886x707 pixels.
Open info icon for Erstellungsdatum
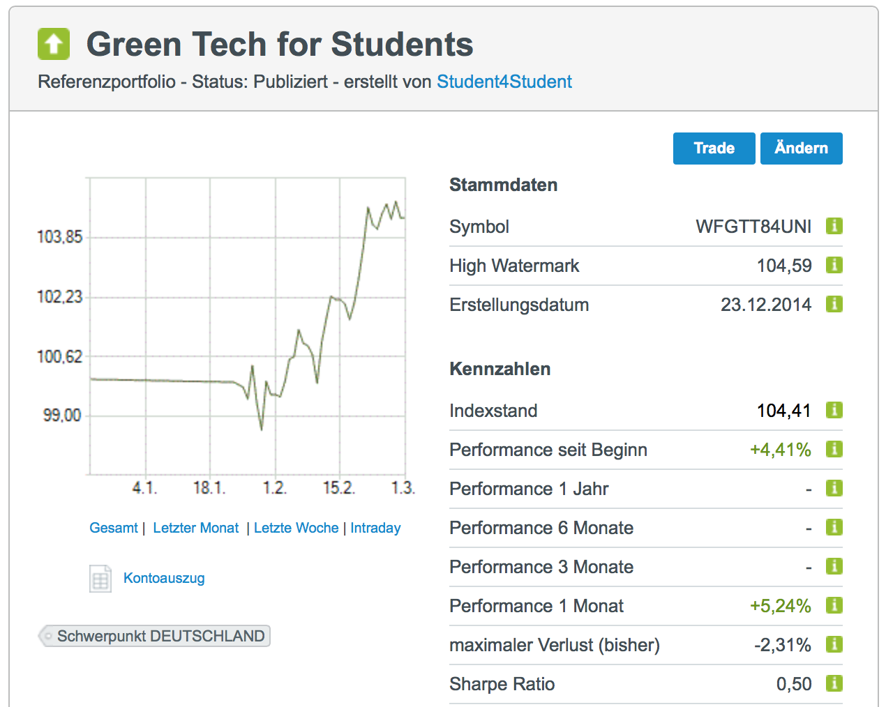point(834,304)
